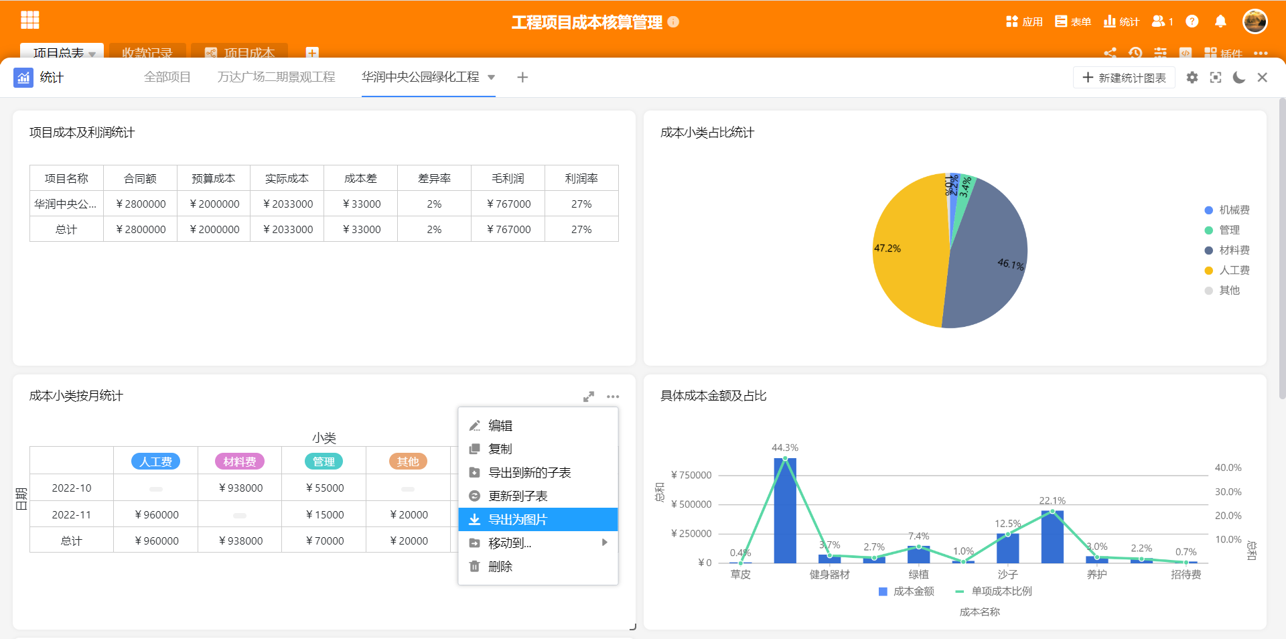
Task: Click the notification bell icon
Action: (x=1220, y=21)
